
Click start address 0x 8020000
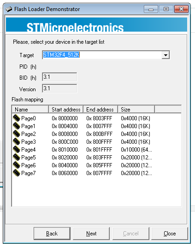coord(65,158)
